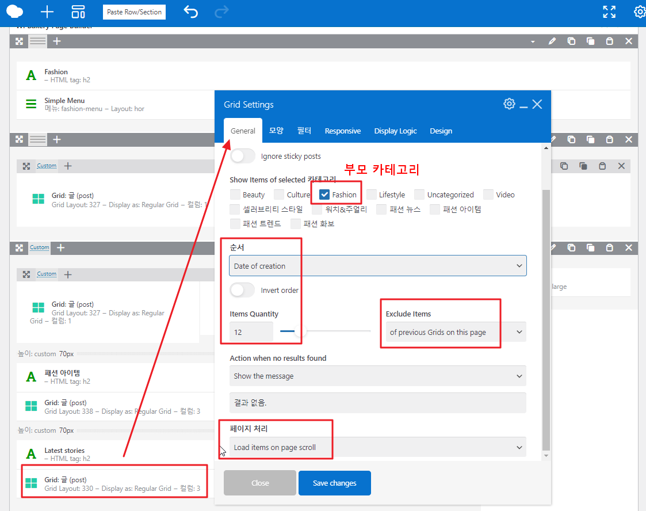Viewport: 646px width, 511px height.
Task: Switch to the Design tab
Action: (441, 131)
